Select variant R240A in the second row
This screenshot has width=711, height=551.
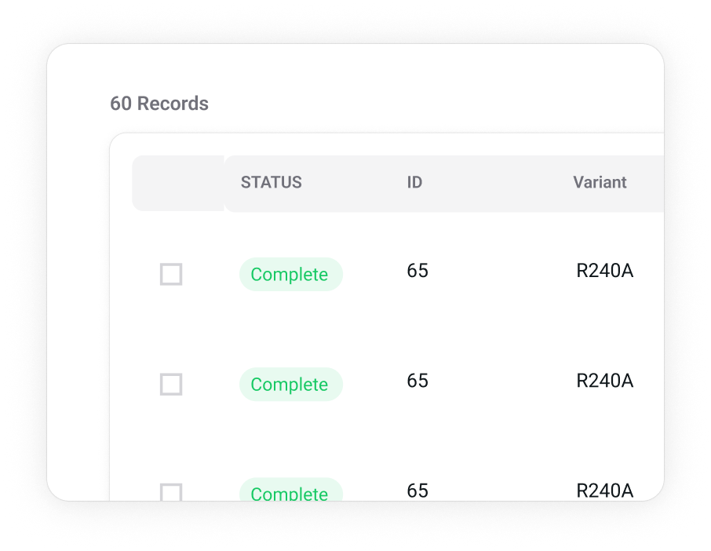[x=604, y=381]
